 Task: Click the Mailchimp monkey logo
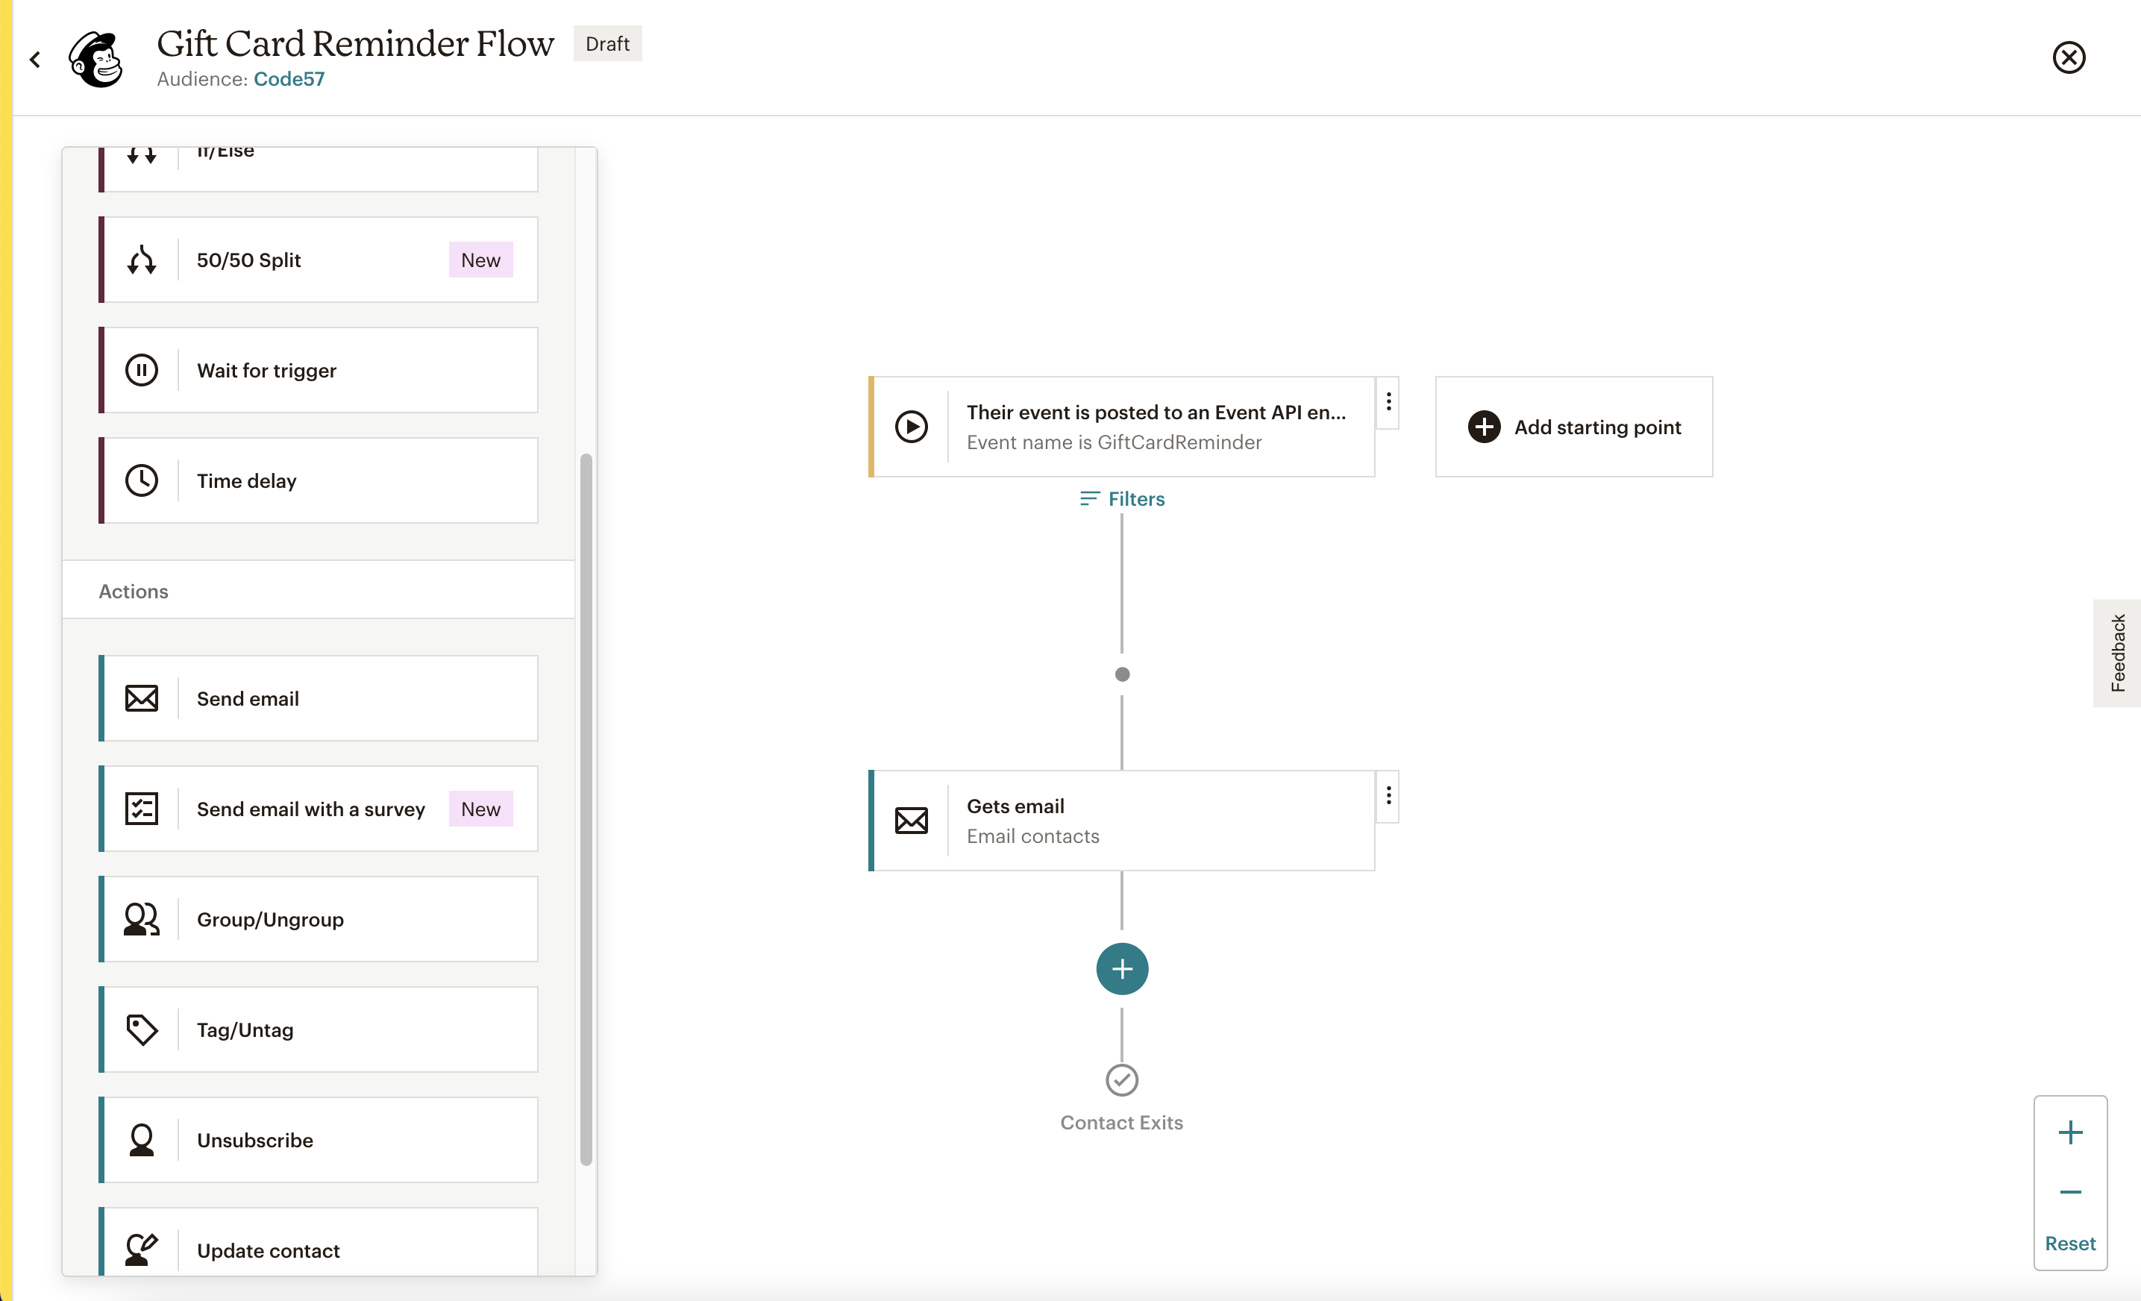(96, 59)
